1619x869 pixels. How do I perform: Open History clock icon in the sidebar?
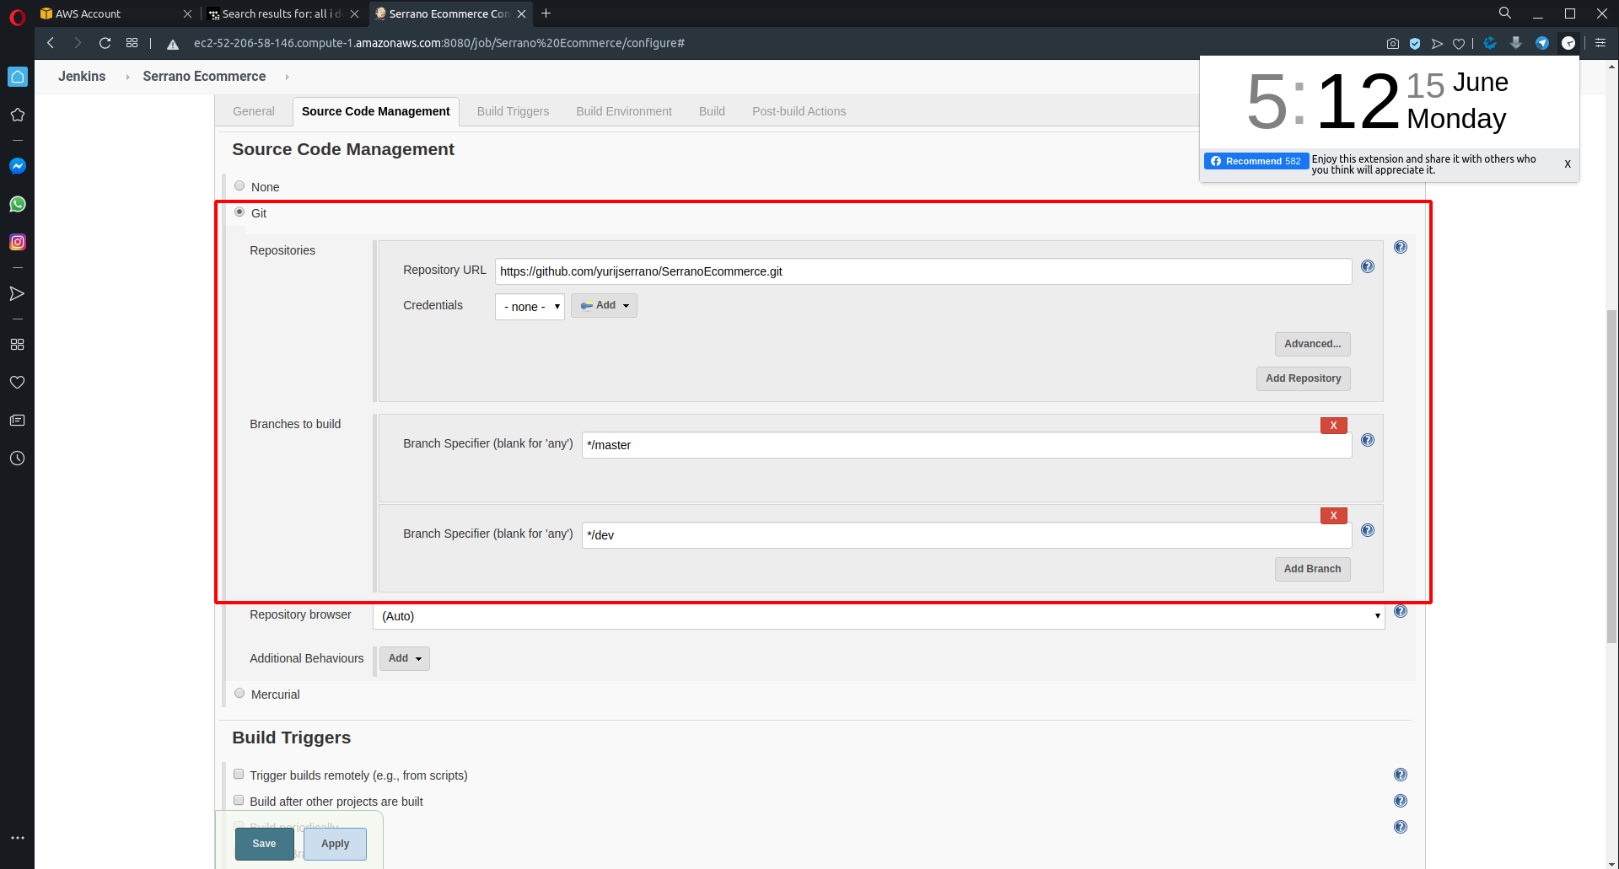17,459
